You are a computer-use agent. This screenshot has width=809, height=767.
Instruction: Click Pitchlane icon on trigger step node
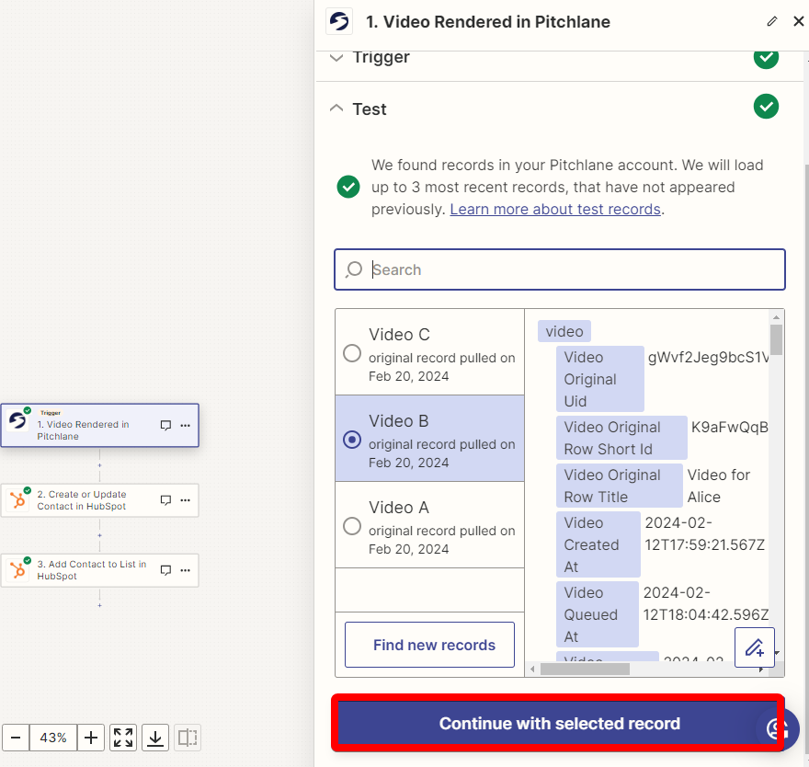(17, 420)
